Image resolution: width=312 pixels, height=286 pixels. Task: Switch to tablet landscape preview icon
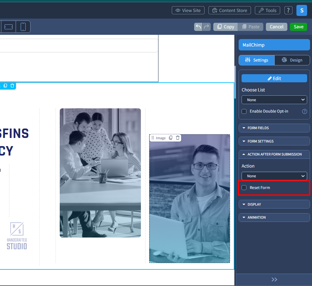[x=8, y=27]
